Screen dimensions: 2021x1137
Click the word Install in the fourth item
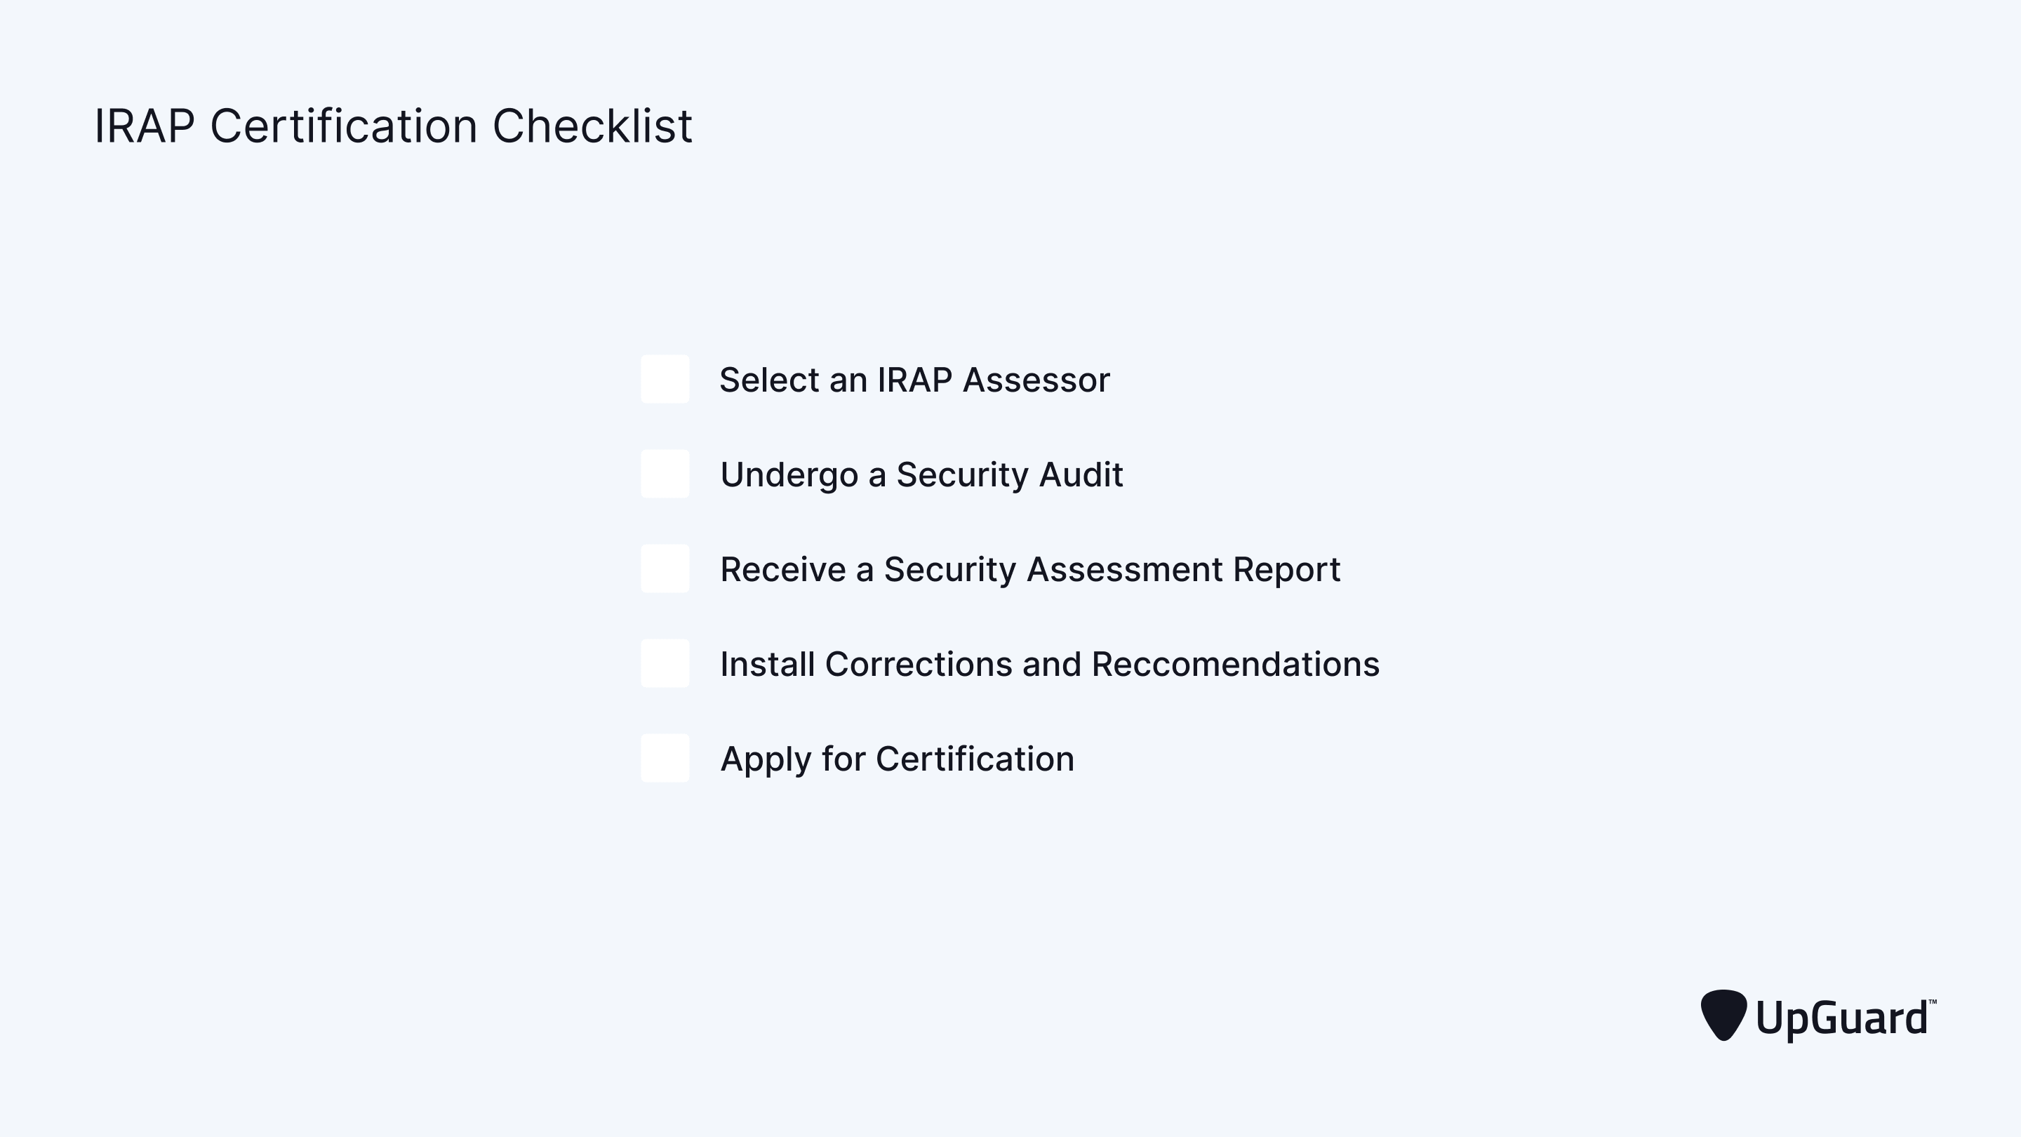click(x=767, y=664)
